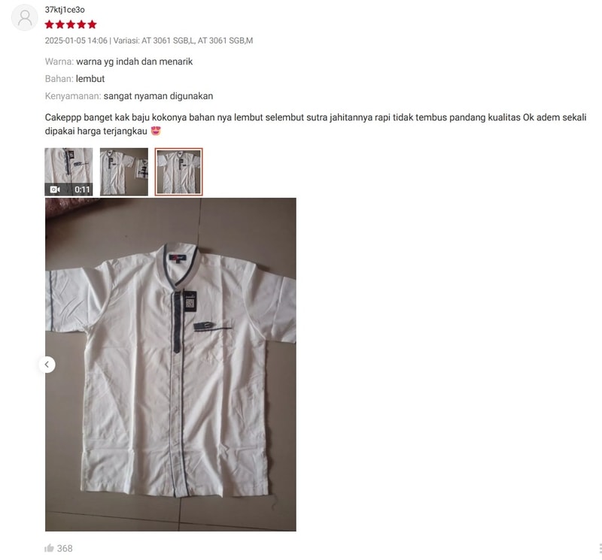Go to previous review photo with left arrow

point(47,365)
